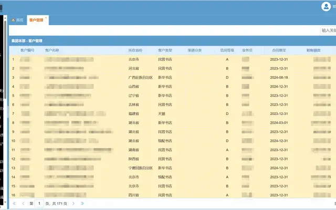Screen dimensions: 336x210
Task: Sort by 赊账额度 column header
Action: tap(313, 50)
